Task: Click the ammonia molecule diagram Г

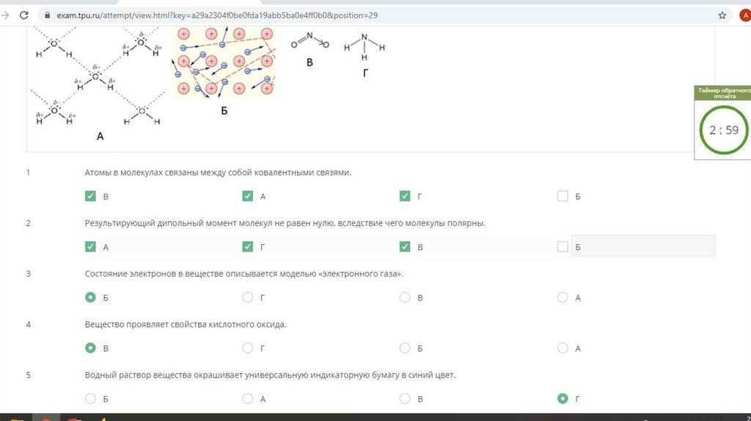Action: (364, 50)
